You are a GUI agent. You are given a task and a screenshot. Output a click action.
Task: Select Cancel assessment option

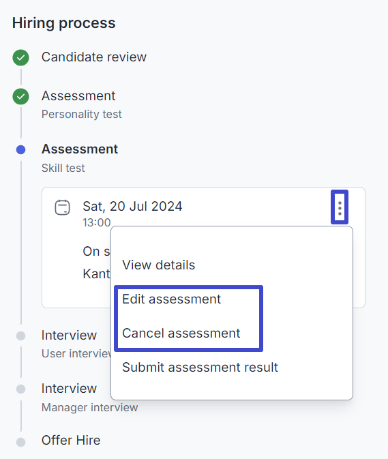pyautogui.click(x=181, y=333)
